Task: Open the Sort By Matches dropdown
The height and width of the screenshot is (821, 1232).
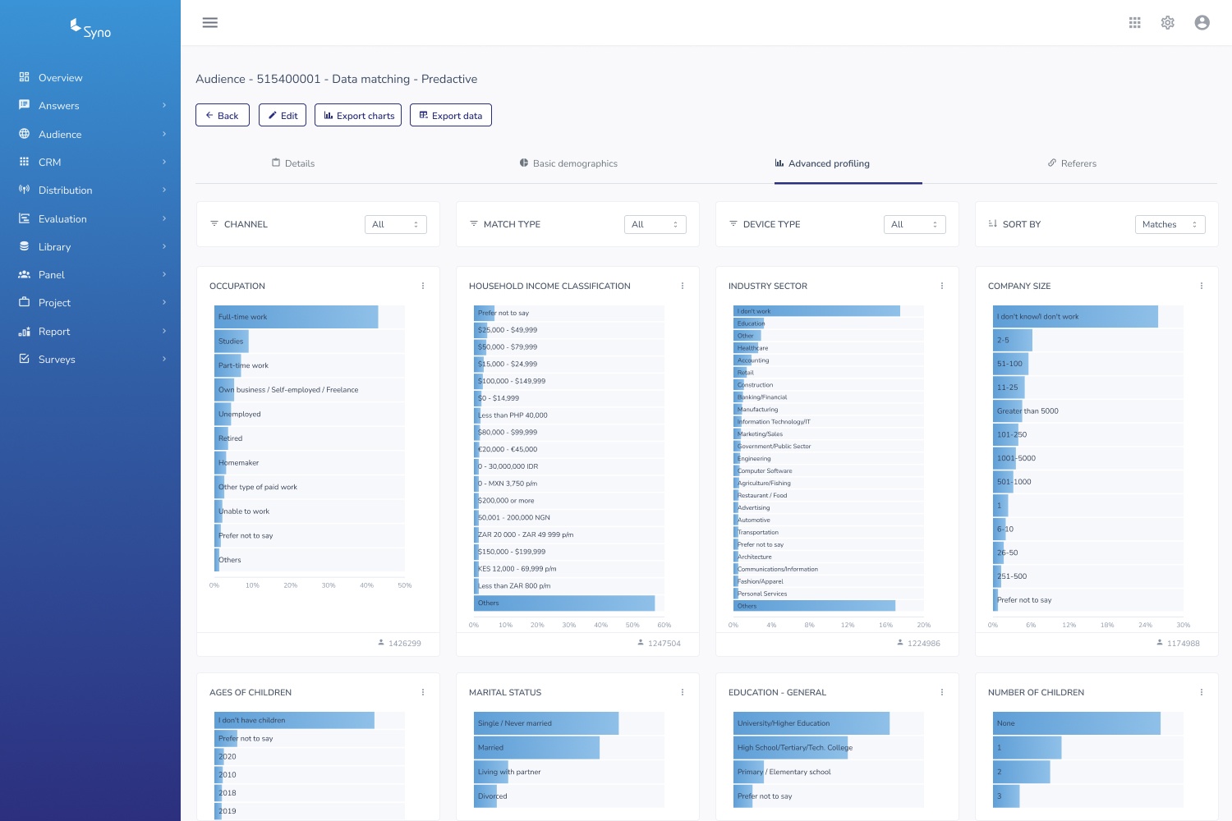Action: (1170, 224)
